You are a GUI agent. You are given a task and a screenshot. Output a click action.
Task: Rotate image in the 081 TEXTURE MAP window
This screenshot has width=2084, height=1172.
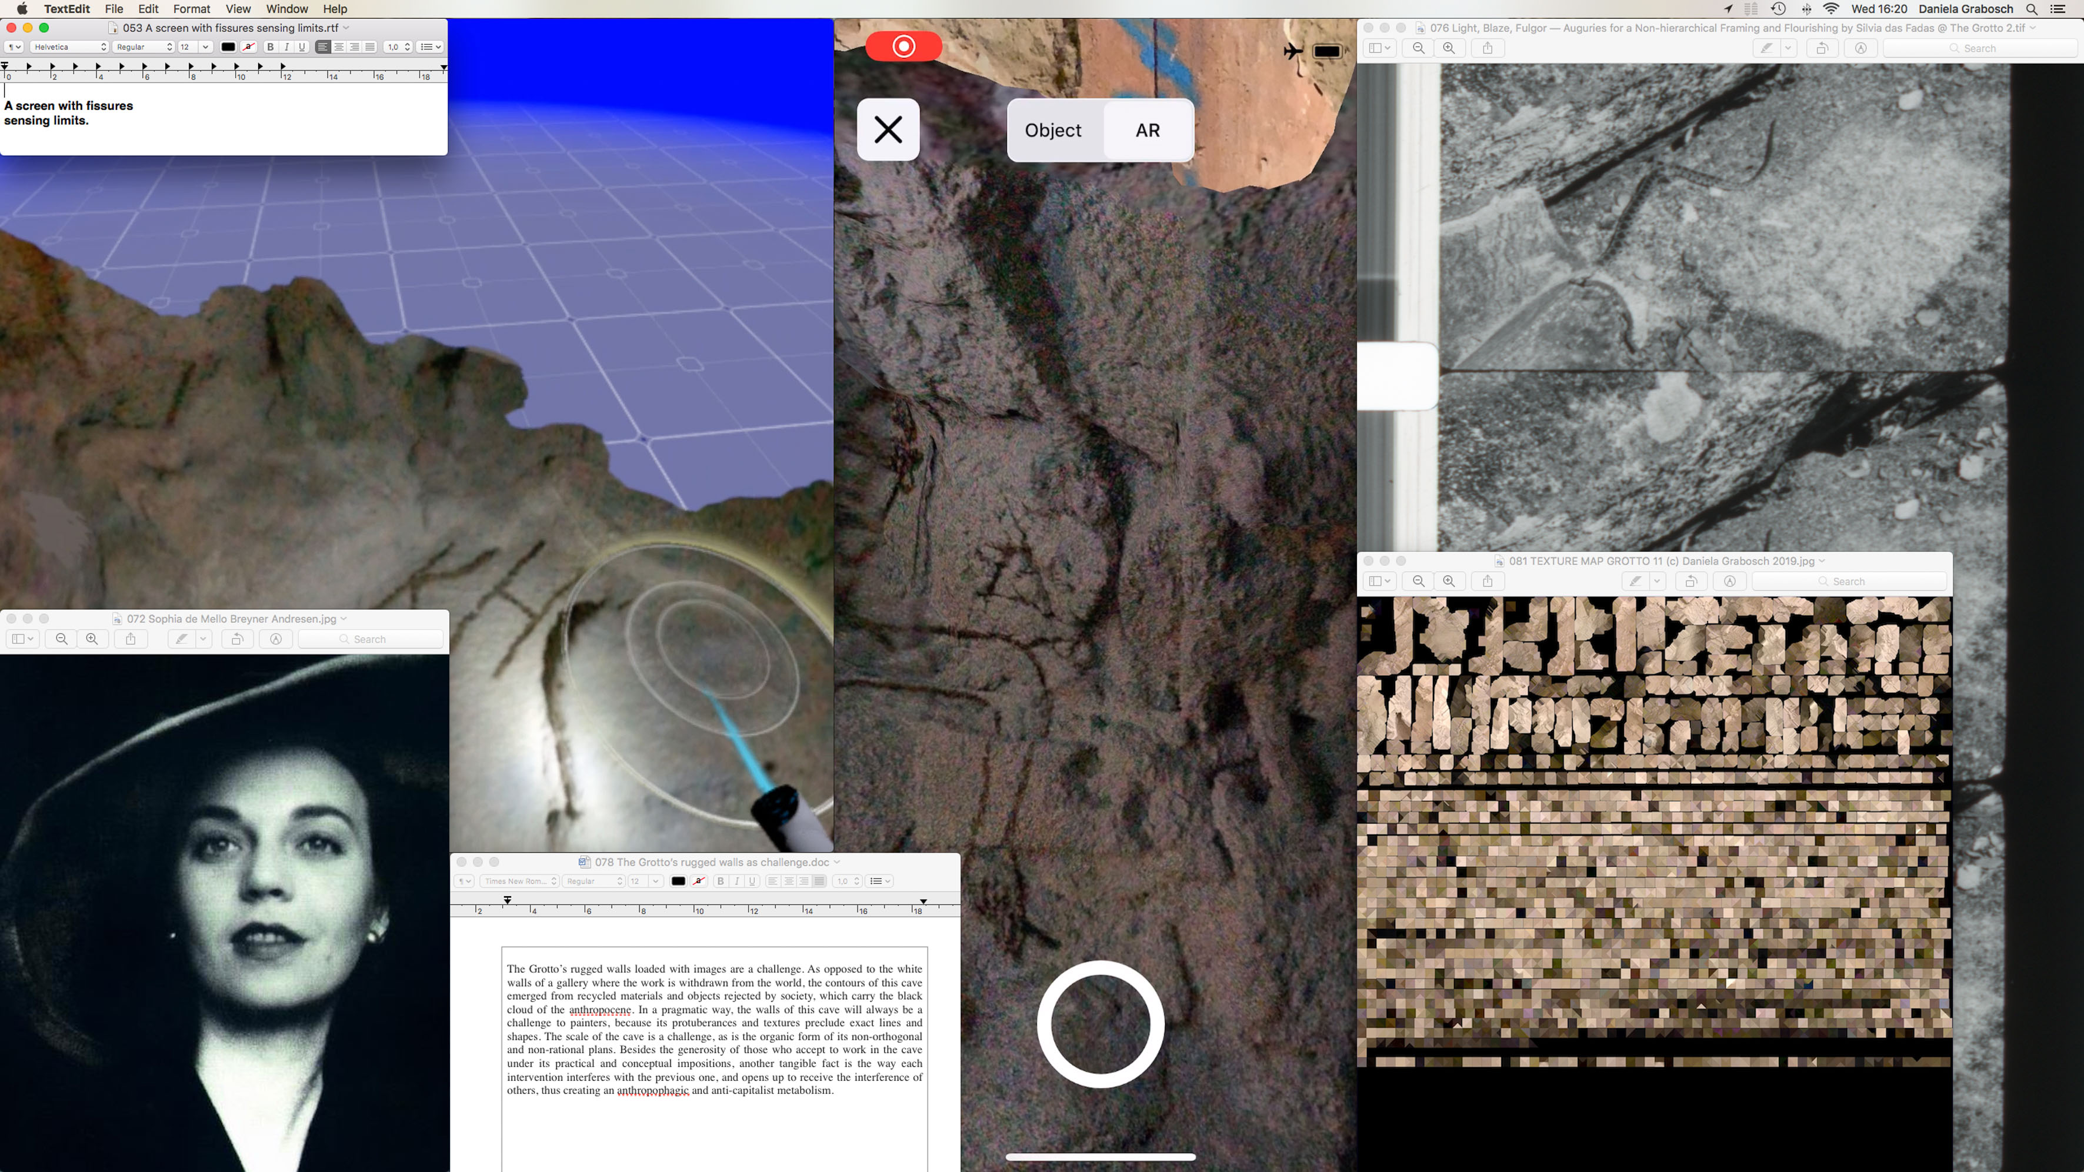coord(1691,581)
